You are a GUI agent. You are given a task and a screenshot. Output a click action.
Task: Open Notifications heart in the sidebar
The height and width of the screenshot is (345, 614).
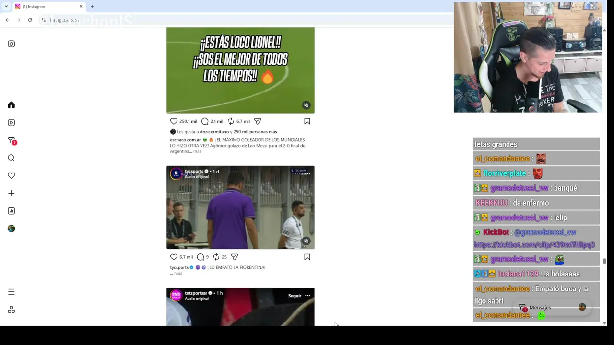(x=12, y=175)
